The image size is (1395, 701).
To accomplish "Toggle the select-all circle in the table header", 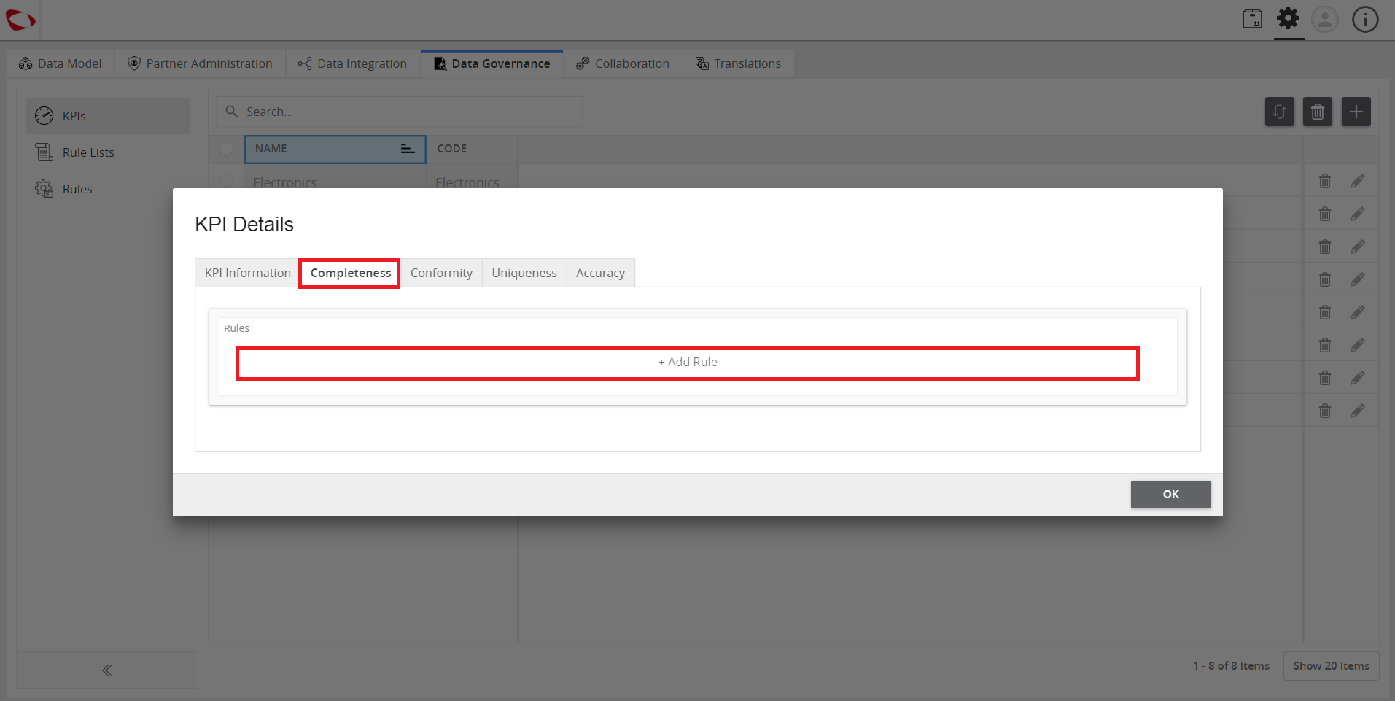I will (226, 149).
